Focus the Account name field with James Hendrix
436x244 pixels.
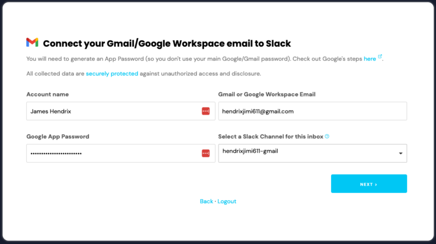pos(121,111)
